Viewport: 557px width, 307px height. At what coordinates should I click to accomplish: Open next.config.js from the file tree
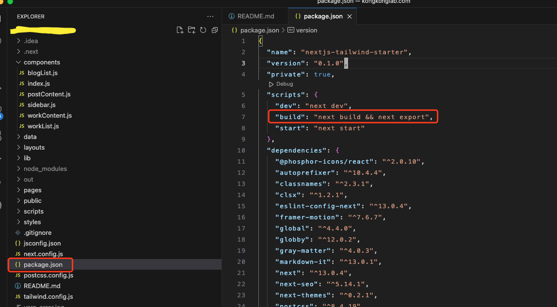click(43, 254)
